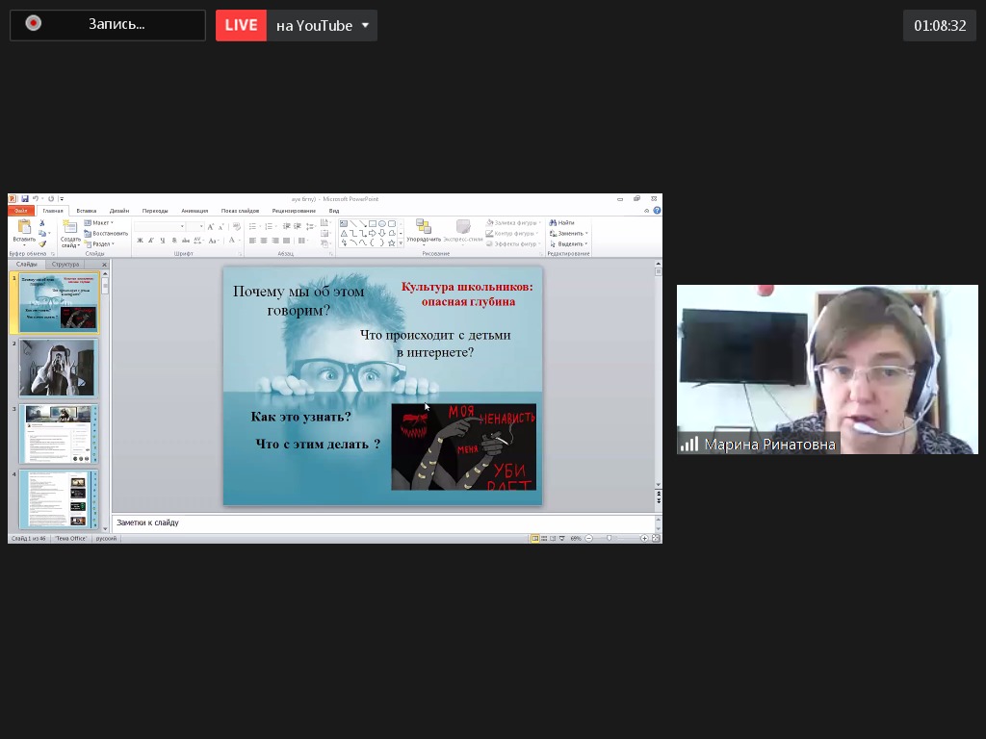
Task: Select slide 2 thumbnail in slides panel
Action: point(59,368)
